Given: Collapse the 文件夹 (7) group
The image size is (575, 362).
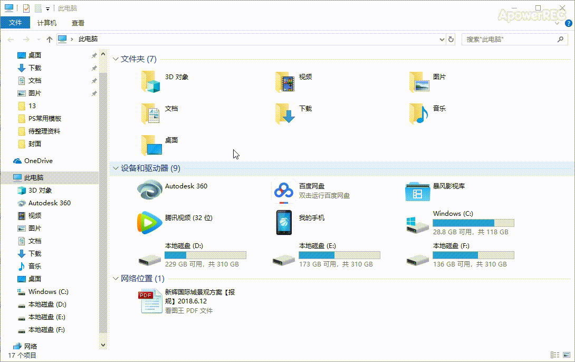Looking at the screenshot, I should (116, 59).
